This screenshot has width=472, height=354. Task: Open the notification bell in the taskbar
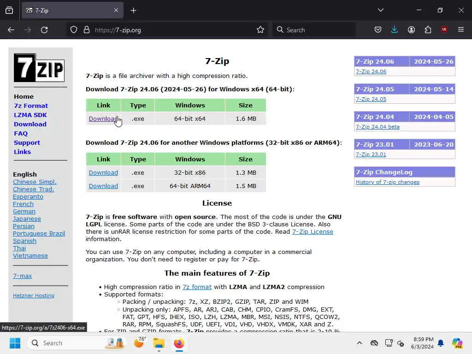coord(441,343)
